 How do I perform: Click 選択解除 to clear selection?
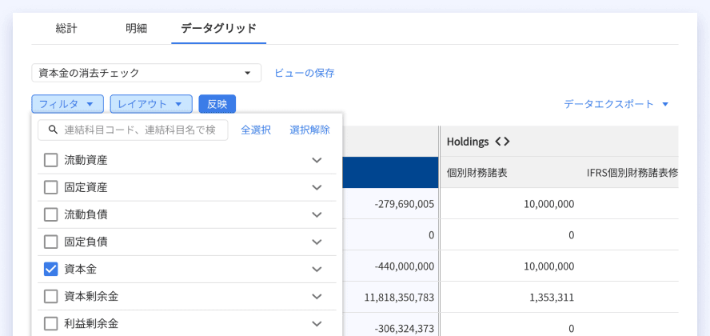click(309, 130)
